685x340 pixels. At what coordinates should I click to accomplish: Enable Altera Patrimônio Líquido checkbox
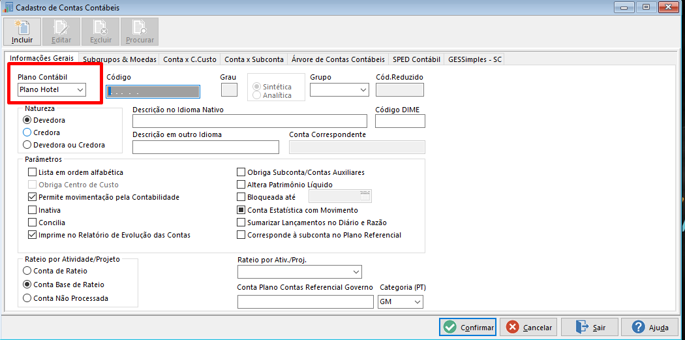[241, 185]
